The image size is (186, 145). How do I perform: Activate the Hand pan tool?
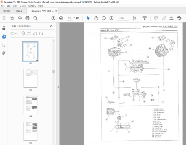coord(96,18)
